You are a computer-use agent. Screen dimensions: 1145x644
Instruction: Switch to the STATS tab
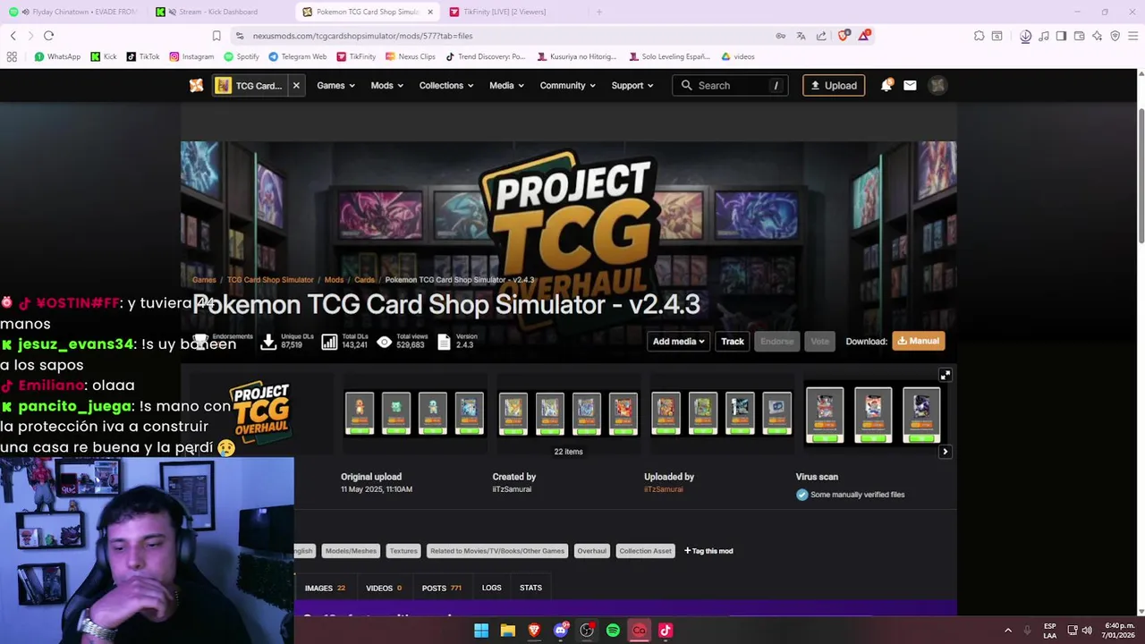coord(530,588)
